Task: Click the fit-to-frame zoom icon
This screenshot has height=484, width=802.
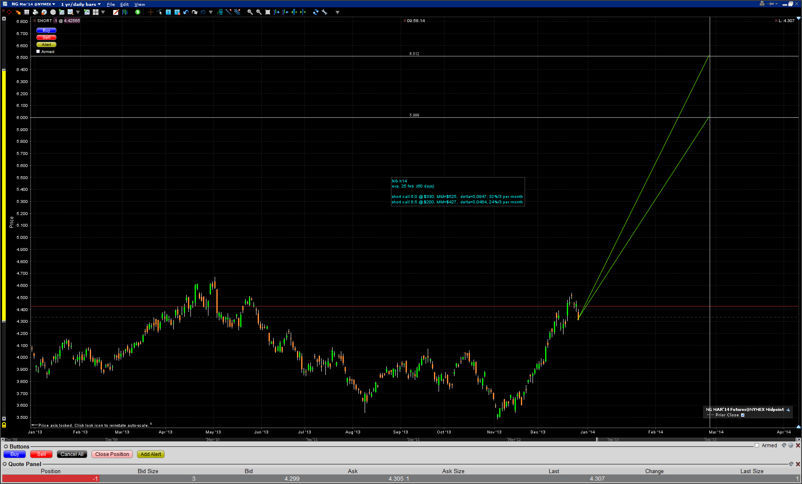Action: click(x=268, y=12)
